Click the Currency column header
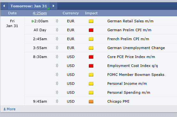177x117 pixels. (x=71, y=13)
